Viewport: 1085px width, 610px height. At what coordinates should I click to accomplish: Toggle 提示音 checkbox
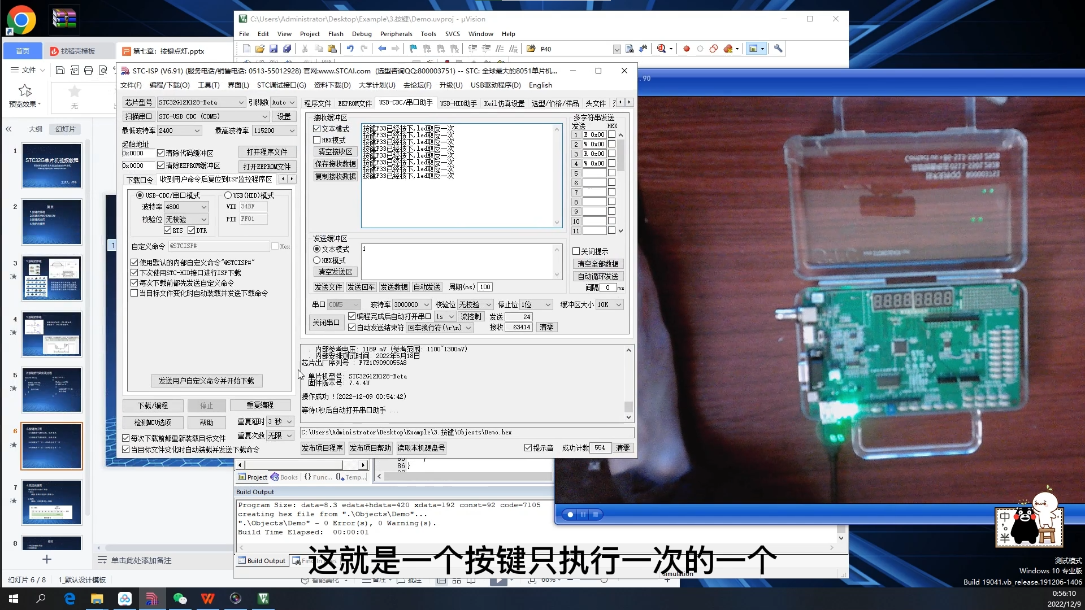coord(528,448)
